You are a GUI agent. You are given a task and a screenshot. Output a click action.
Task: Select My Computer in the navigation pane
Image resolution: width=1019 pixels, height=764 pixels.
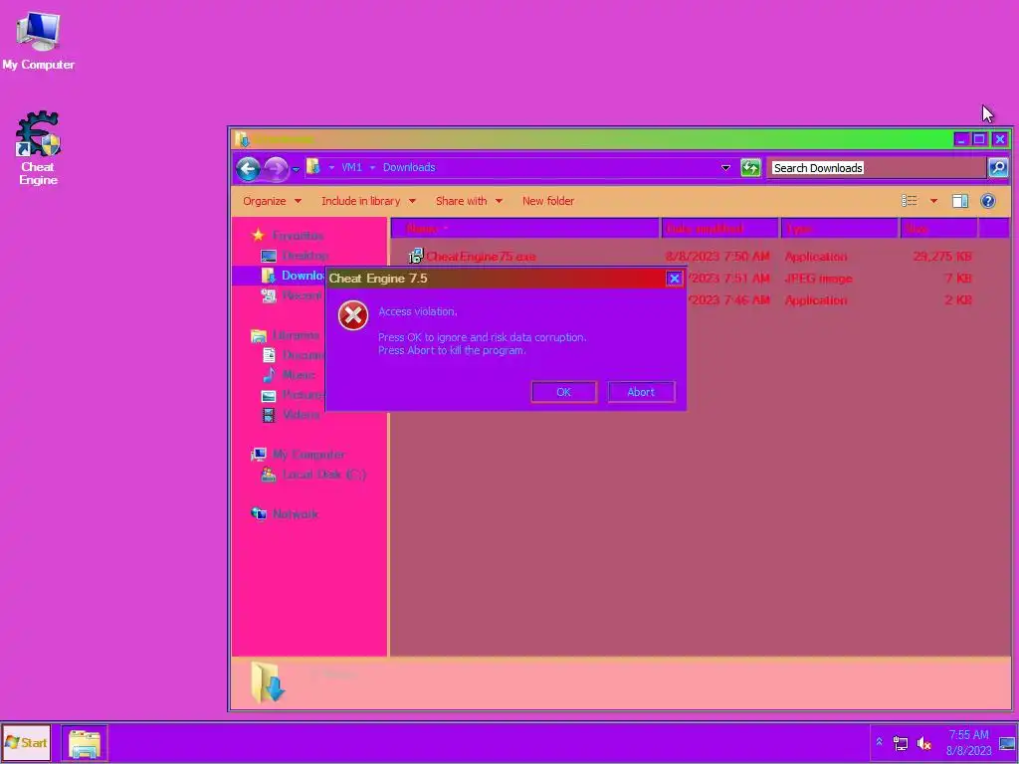pyautogui.click(x=308, y=454)
